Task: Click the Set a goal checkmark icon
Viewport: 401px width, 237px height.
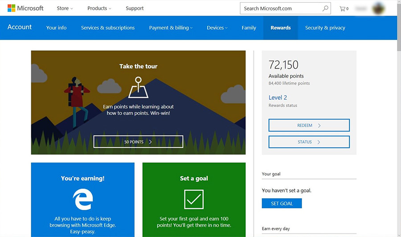Action: pyautogui.click(x=194, y=199)
